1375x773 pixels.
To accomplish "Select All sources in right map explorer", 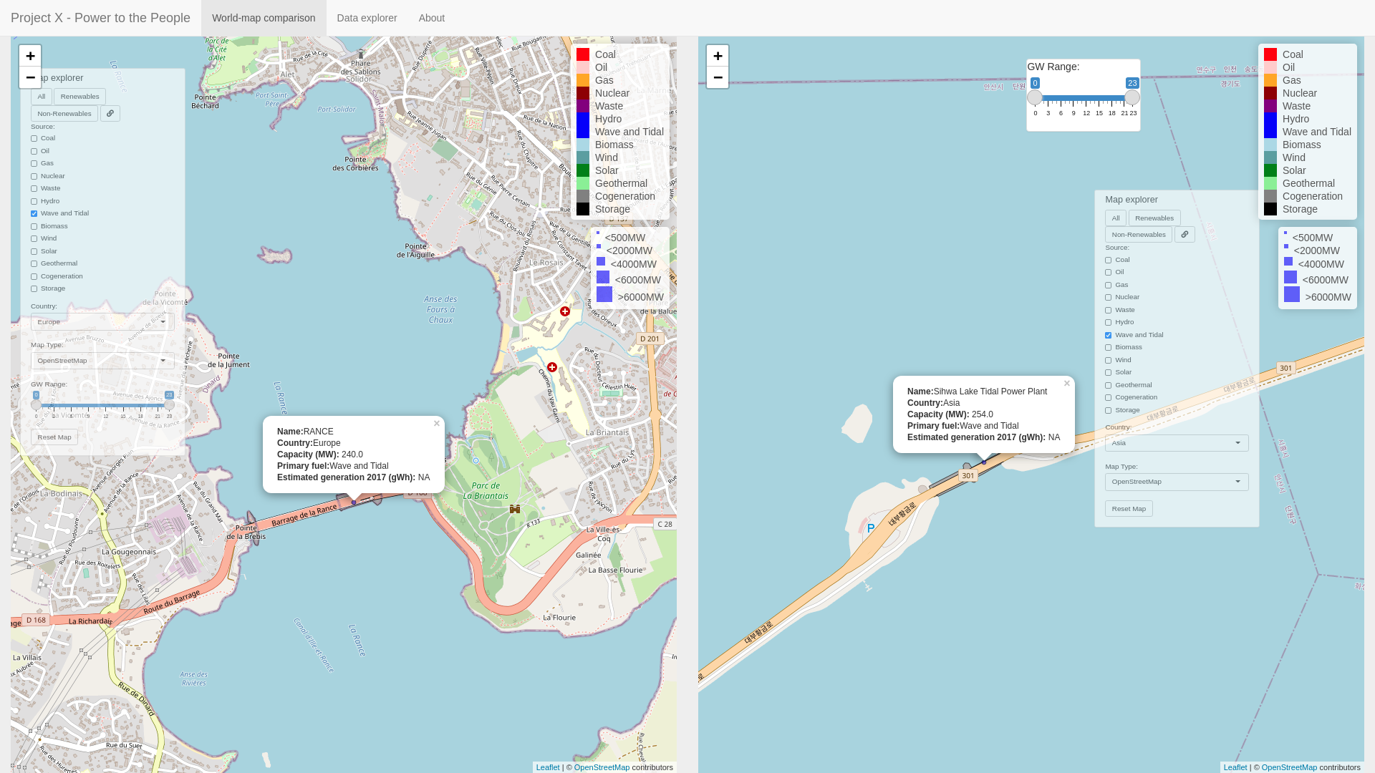I will 1116,218.
